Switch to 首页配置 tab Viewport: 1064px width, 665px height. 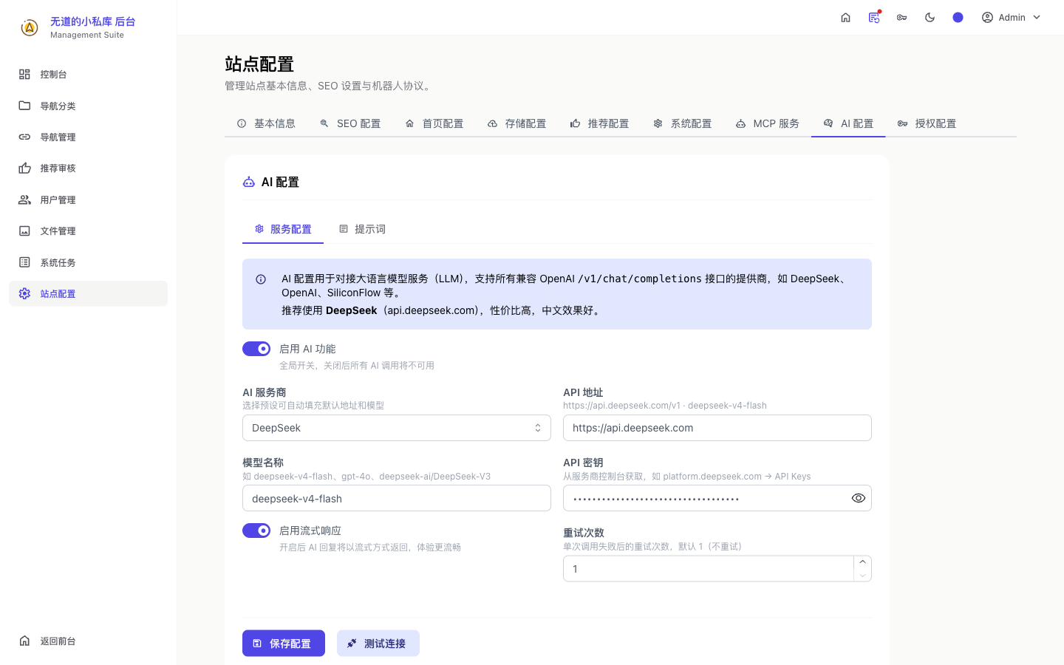pos(434,123)
